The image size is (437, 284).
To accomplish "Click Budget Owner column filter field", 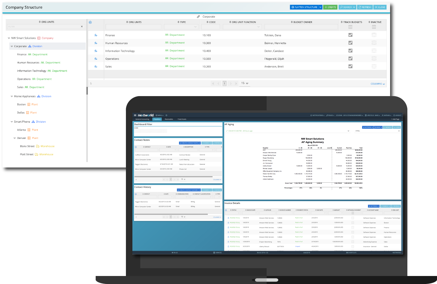I will [x=301, y=27].
